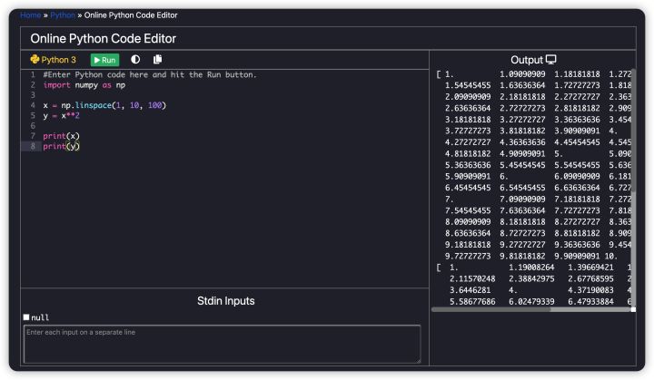
Task: Click line number 3 in the gutter
Action: pyautogui.click(x=33, y=95)
